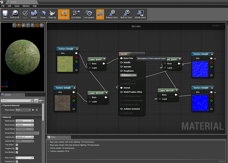
Task: Open the Window menu
Action: [26, 6]
